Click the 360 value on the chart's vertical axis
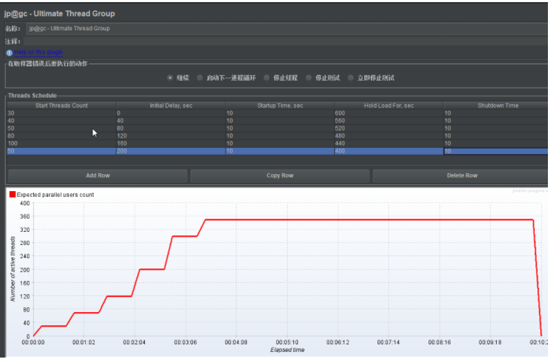The height and width of the screenshot is (361, 550). pos(25,217)
